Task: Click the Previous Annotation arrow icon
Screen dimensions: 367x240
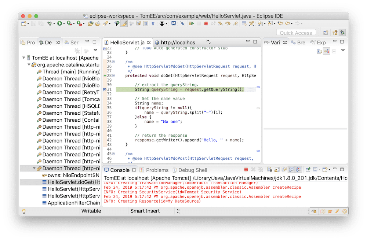Action: tap(270, 23)
